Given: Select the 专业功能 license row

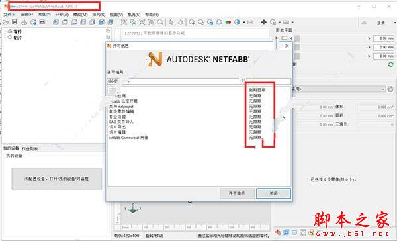Looking at the screenshot, I should 199,117.
